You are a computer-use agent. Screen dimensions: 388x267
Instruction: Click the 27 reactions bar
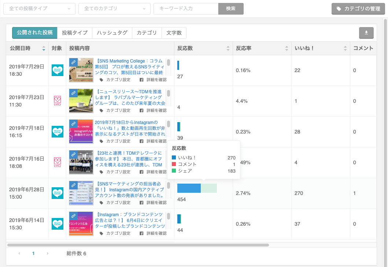coord(178,65)
